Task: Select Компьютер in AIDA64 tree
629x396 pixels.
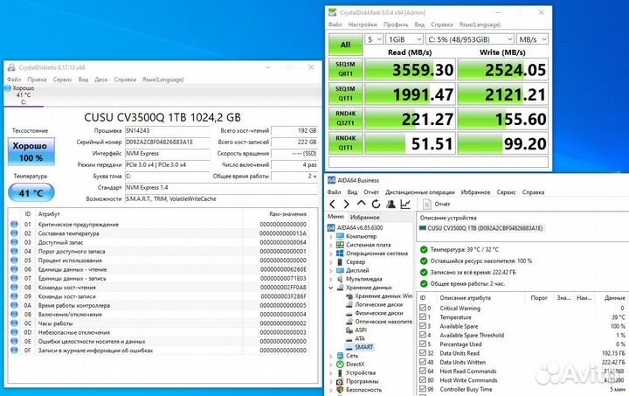Action: tap(361, 236)
